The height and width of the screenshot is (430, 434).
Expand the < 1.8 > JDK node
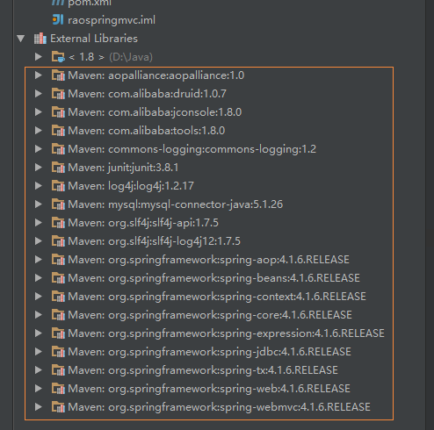(x=38, y=57)
